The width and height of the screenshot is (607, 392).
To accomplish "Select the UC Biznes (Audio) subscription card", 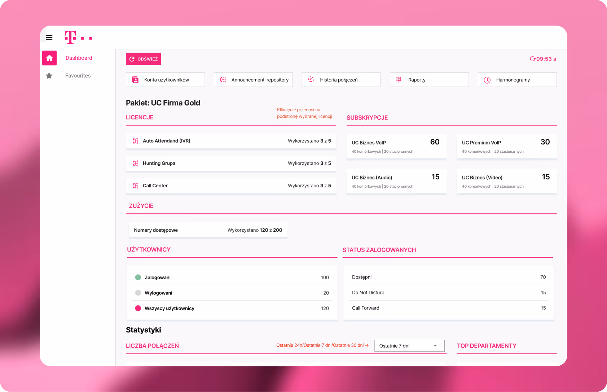I will coord(396,181).
